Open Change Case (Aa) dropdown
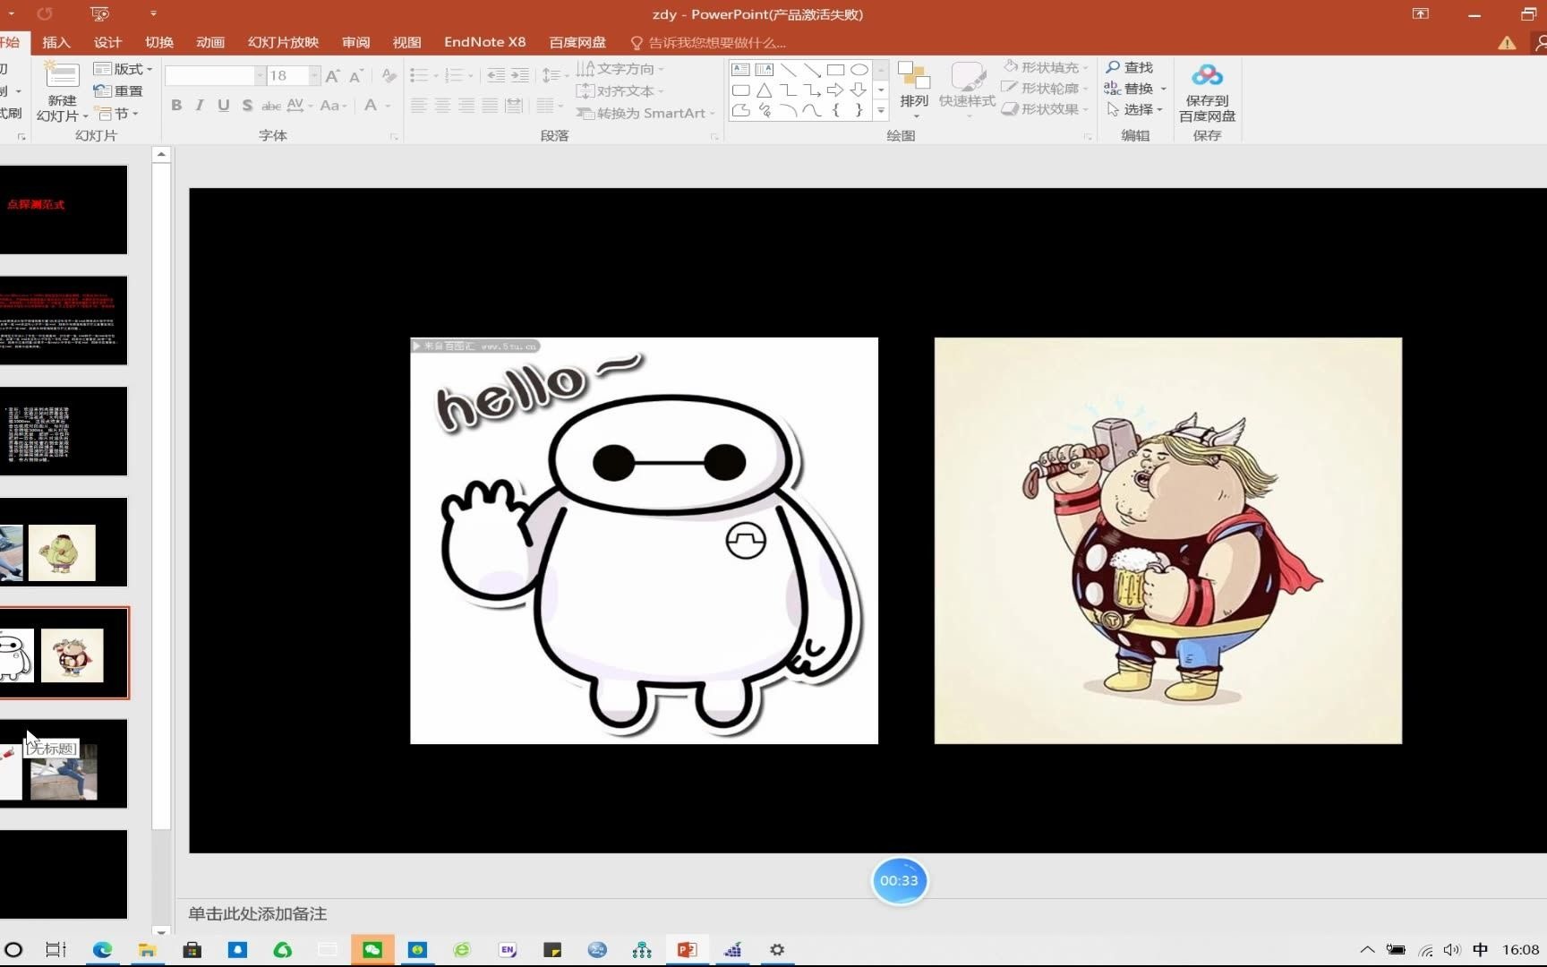 (333, 106)
